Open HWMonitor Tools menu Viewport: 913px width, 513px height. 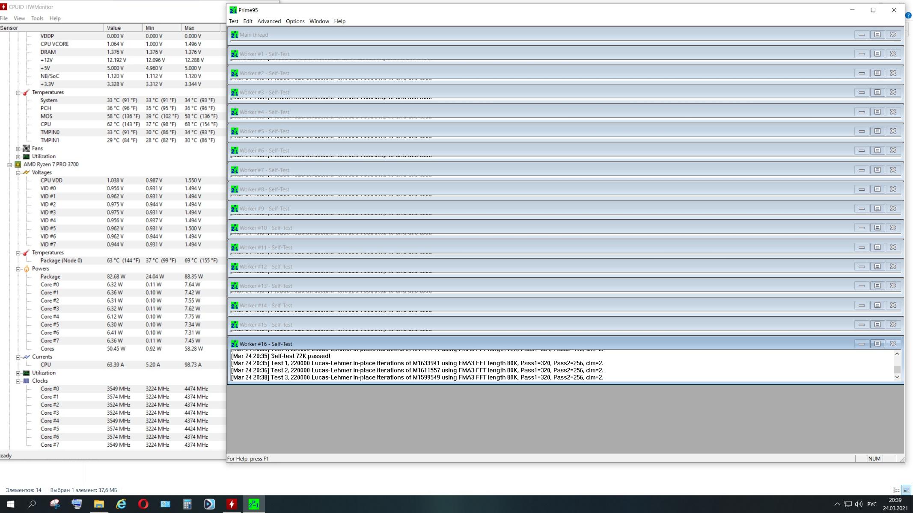click(x=37, y=18)
